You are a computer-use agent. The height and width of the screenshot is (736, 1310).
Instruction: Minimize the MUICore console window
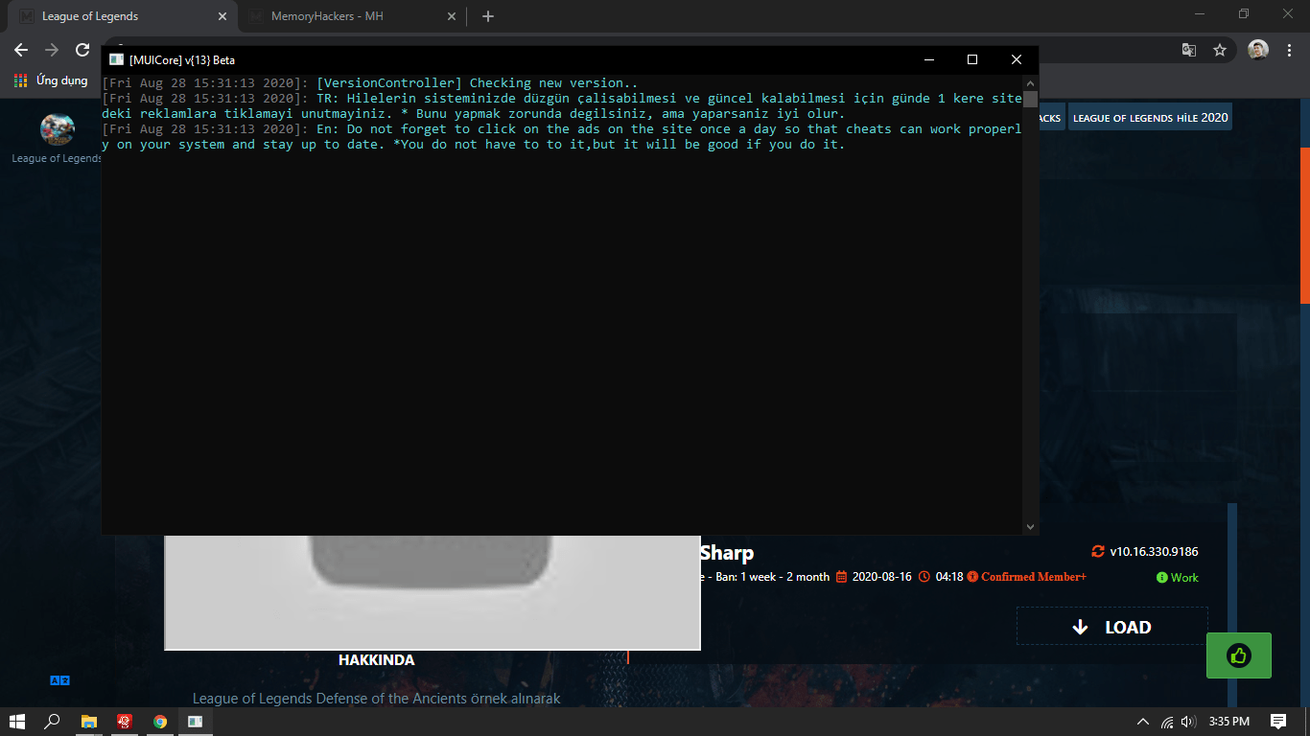pyautogui.click(x=928, y=59)
